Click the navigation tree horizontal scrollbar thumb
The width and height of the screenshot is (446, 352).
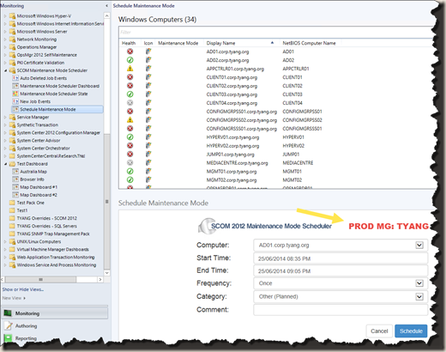pyautogui.click(x=40, y=279)
